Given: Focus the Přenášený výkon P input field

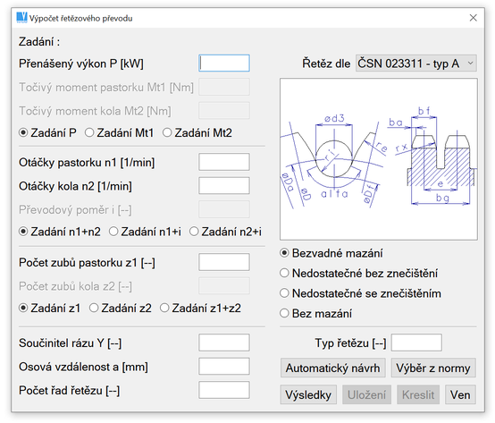Looking at the screenshot, I should [224, 63].
